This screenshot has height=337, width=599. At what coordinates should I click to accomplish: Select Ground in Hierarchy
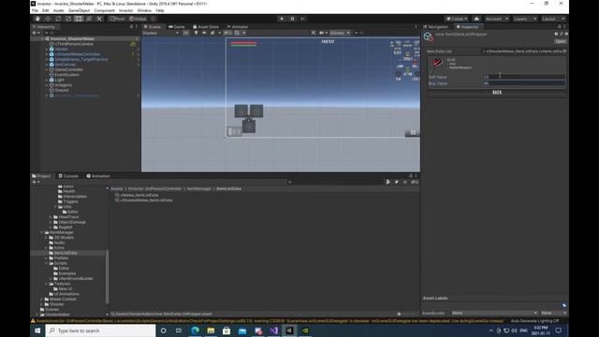[62, 90]
